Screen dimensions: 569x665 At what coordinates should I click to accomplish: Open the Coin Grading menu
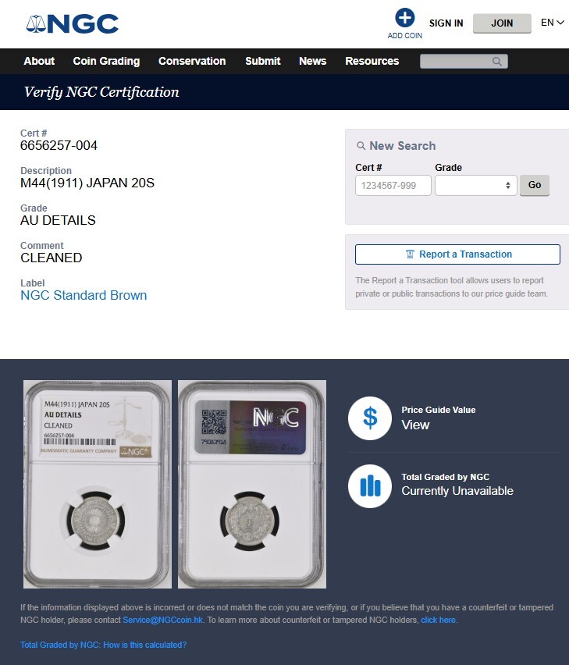(106, 61)
